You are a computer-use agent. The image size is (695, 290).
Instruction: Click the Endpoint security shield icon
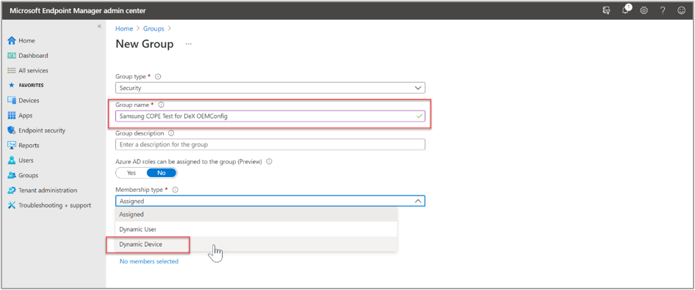click(x=12, y=130)
